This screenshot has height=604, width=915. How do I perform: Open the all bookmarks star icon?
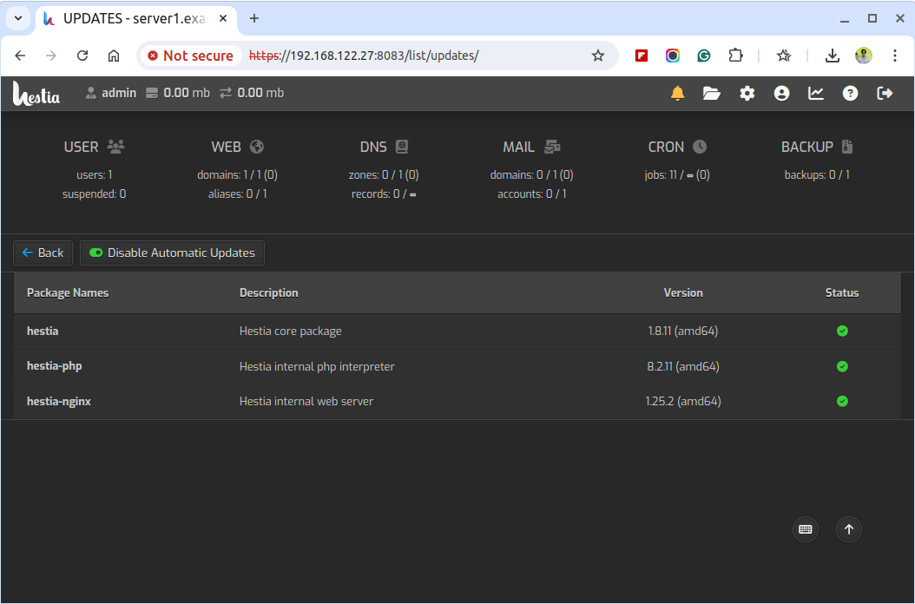[x=784, y=56]
